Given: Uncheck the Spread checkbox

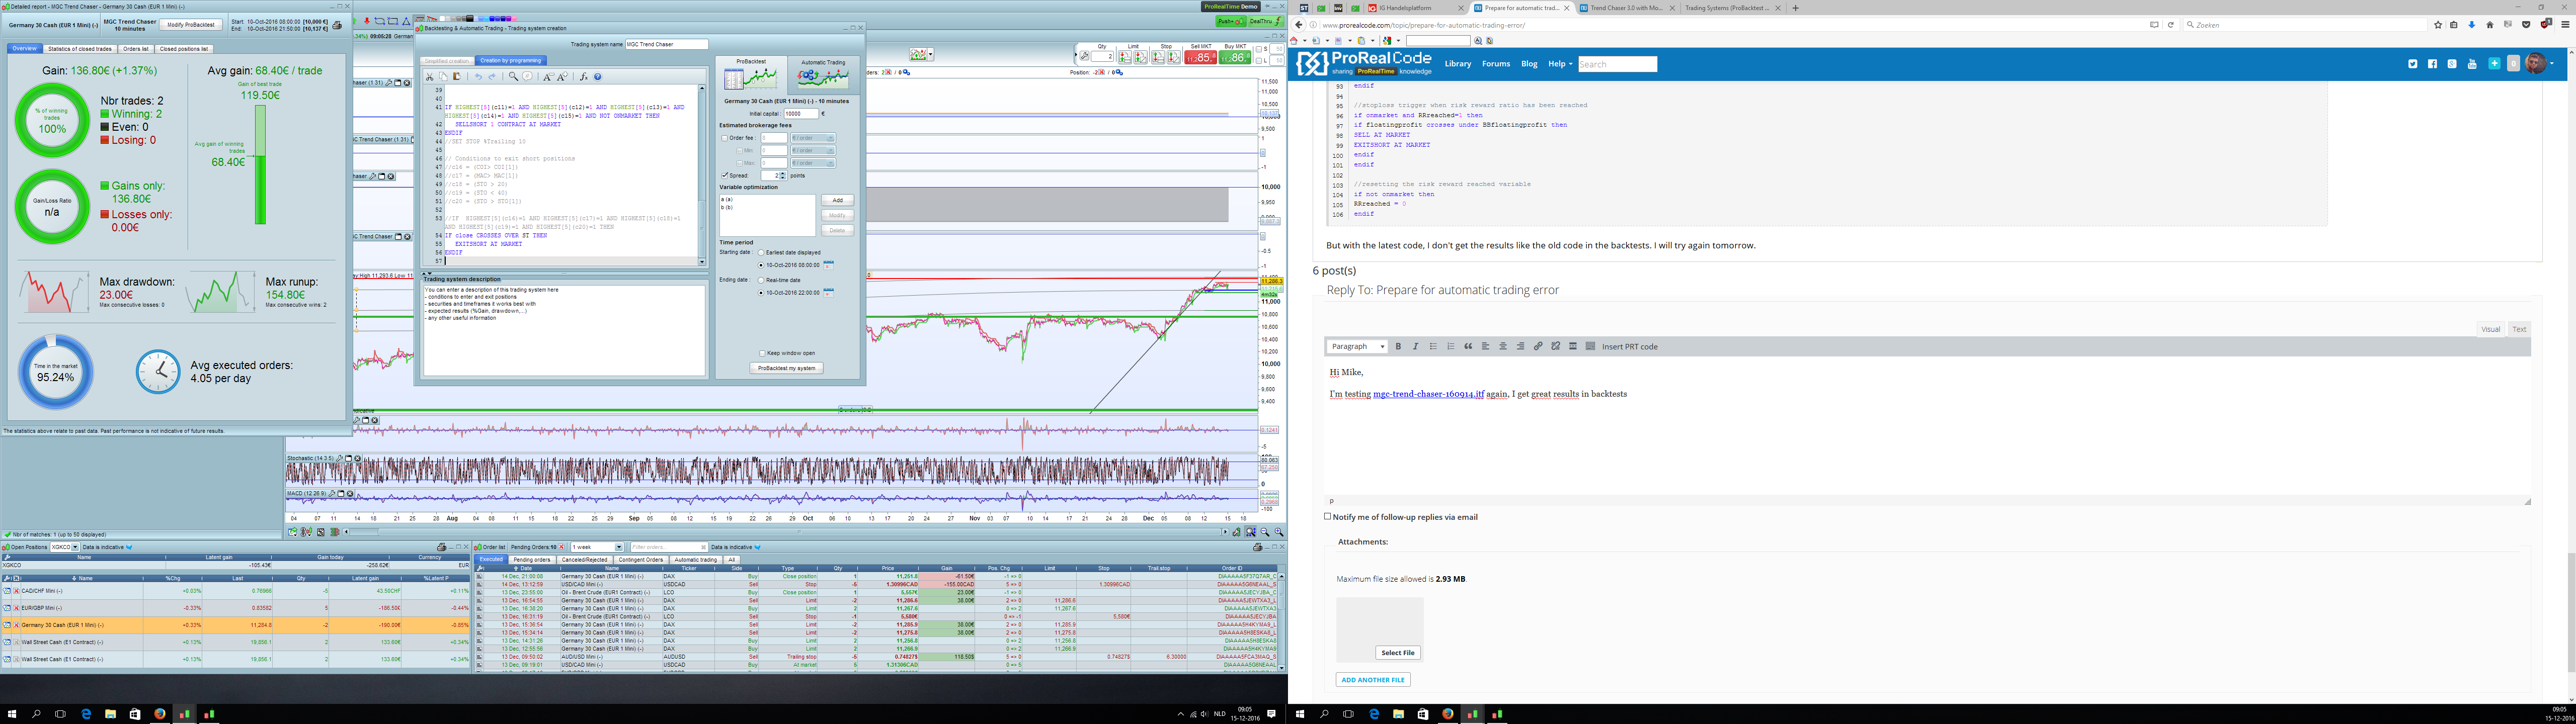Looking at the screenshot, I should pyautogui.click(x=724, y=175).
